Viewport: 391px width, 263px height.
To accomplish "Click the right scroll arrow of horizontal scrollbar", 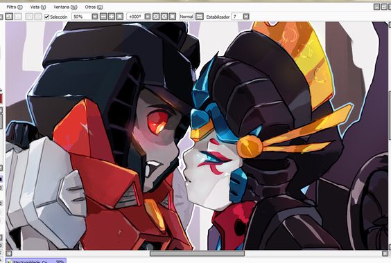I will (385, 253).
